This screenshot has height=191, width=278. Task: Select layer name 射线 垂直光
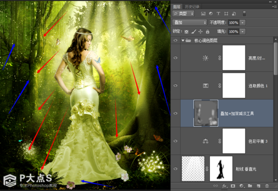point(246,169)
